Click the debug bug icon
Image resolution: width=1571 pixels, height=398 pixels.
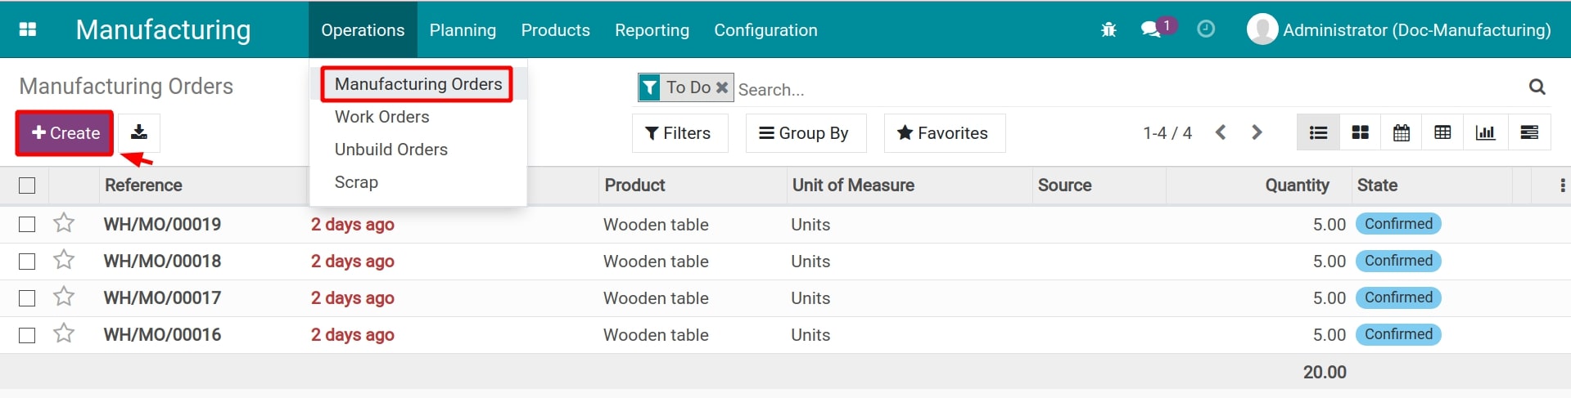(1108, 29)
